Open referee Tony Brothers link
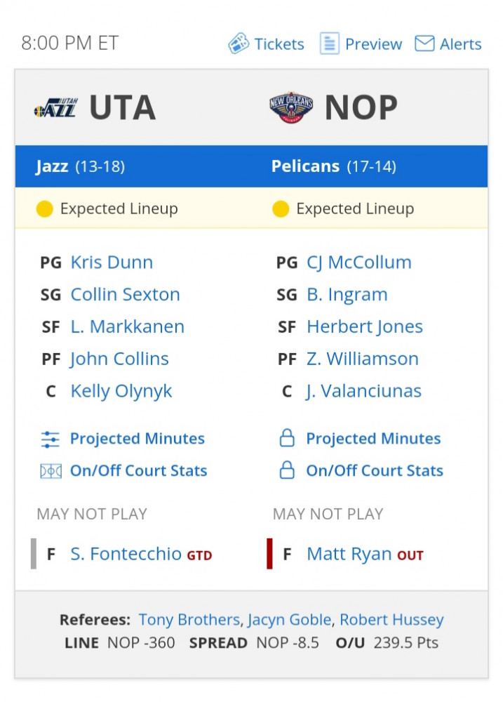The height and width of the screenshot is (702, 503). pyautogui.click(x=189, y=620)
